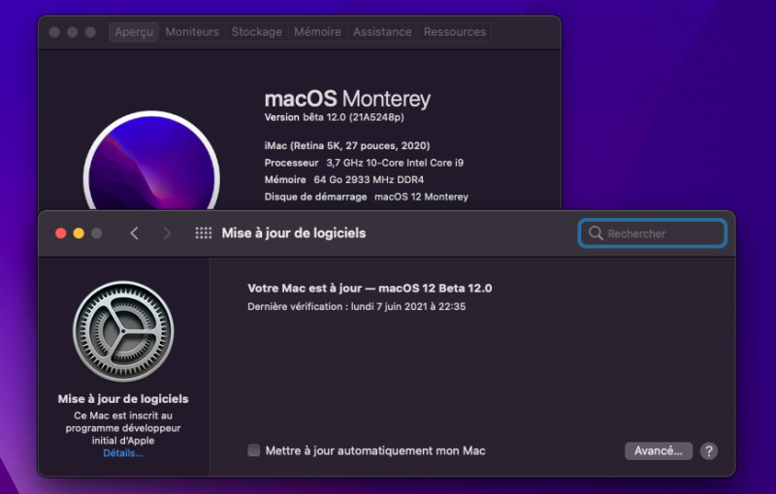Click the Processeur 3,7 GHz value
The width and height of the screenshot is (776, 494).
pos(395,163)
